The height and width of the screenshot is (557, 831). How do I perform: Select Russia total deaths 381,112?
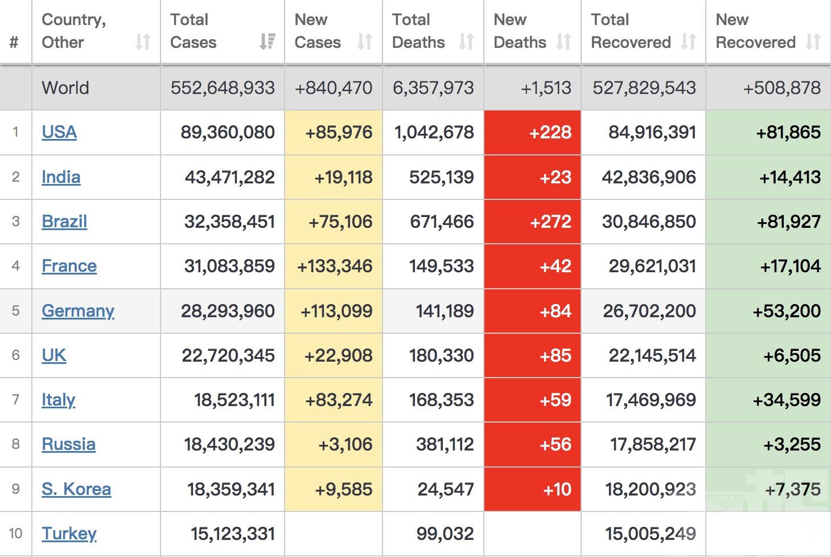[x=445, y=444]
